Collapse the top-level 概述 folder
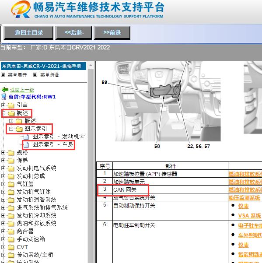The height and width of the screenshot is (263, 262). pos(3,113)
